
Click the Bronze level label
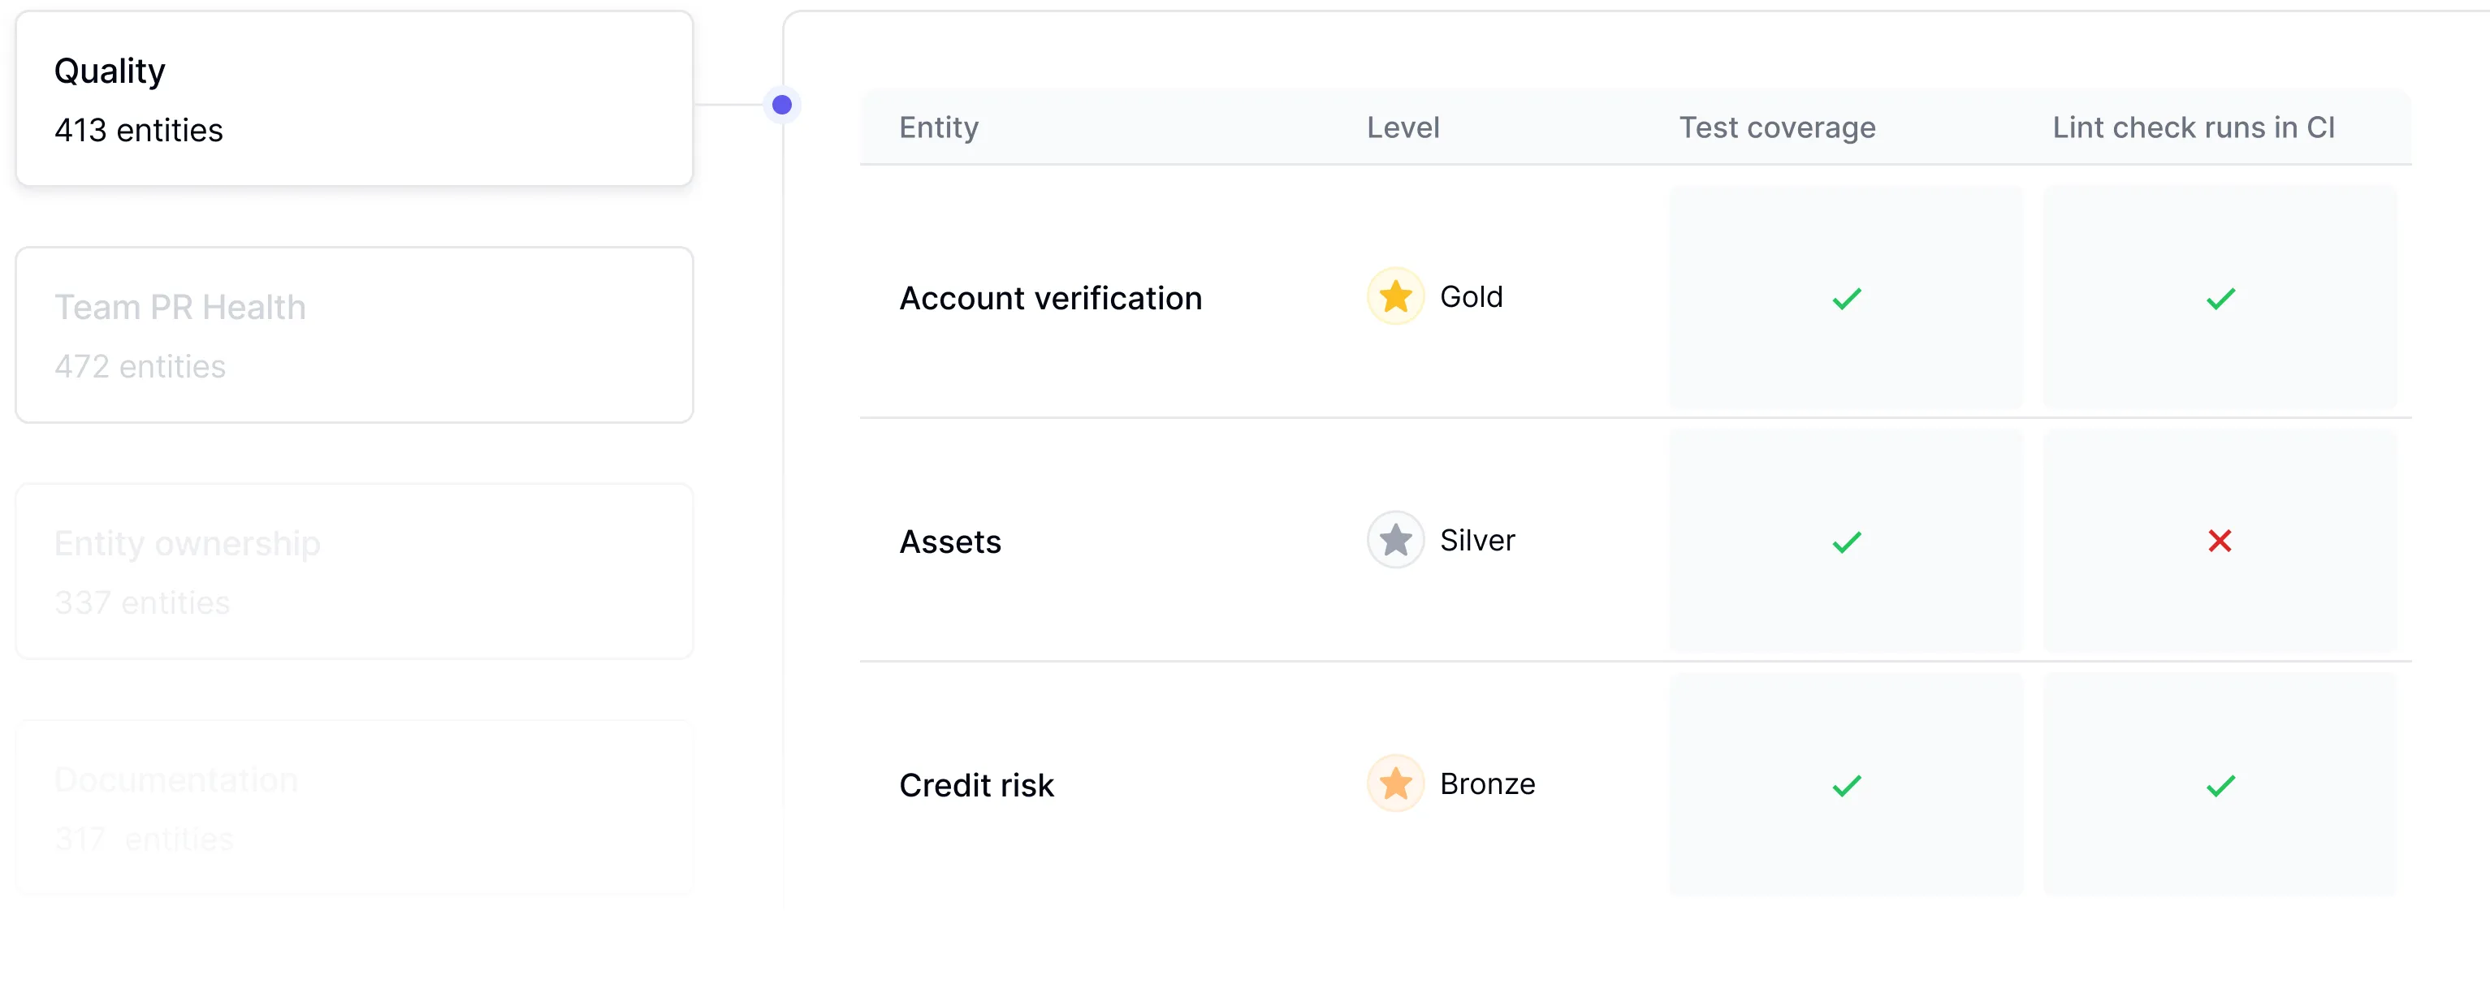point(1487,784)
